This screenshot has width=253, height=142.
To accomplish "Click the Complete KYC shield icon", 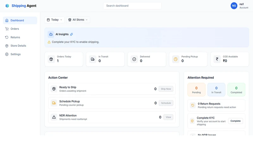I will coord(192,121).
